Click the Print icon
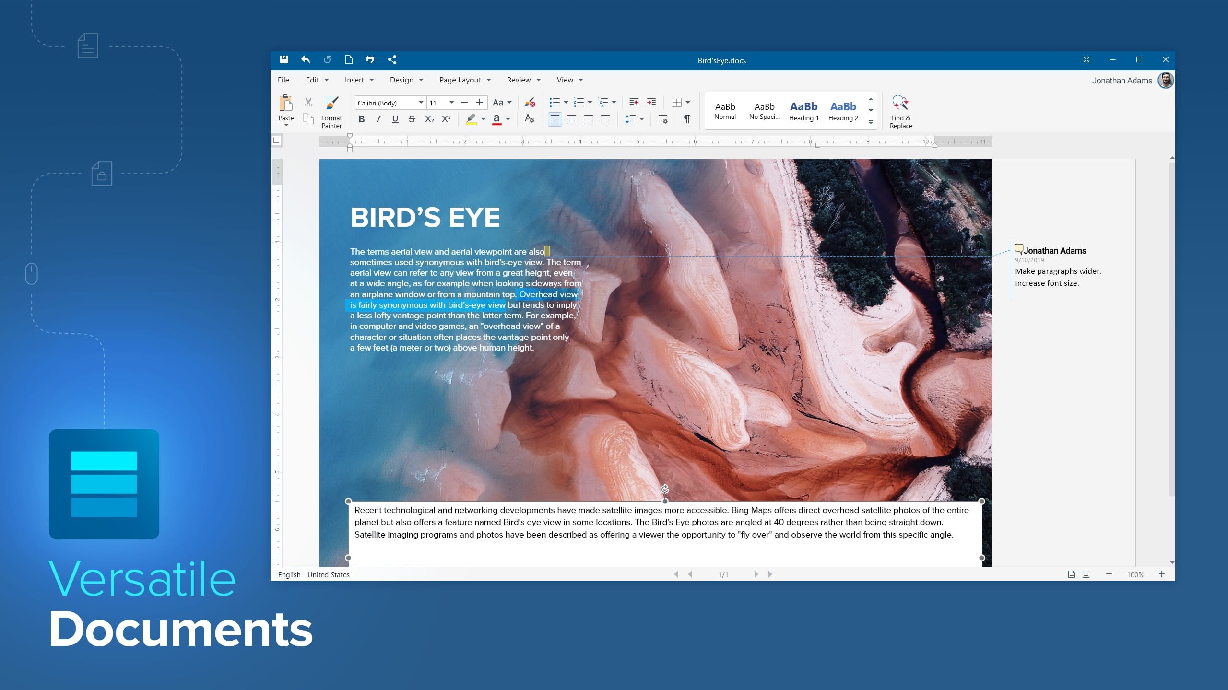This screenshot has width=1228, height=690. pyautogui.click(x=370, y=59)
